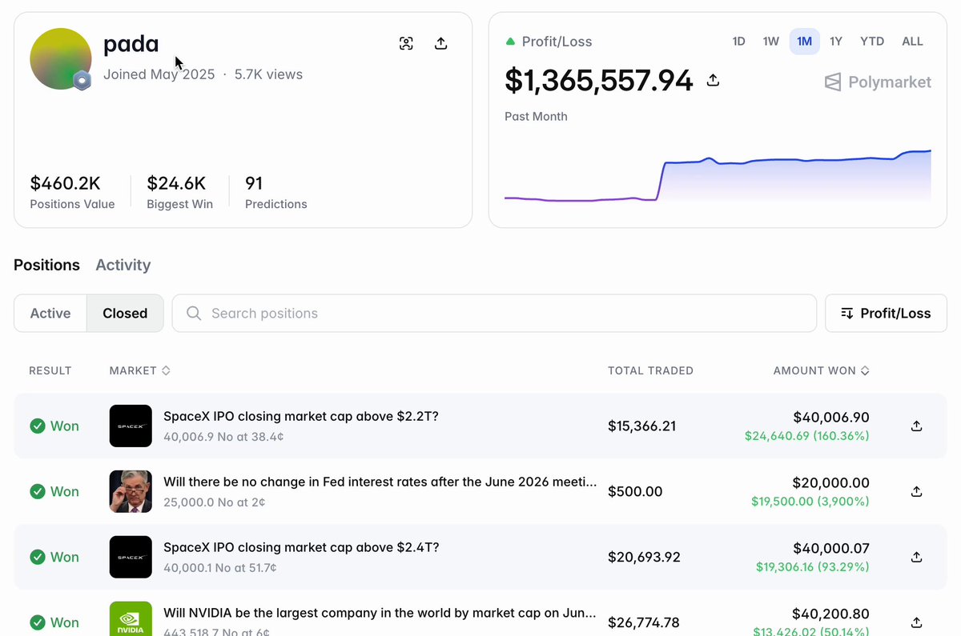Switch to the Activity tab
961x636 pixels.
123,265
